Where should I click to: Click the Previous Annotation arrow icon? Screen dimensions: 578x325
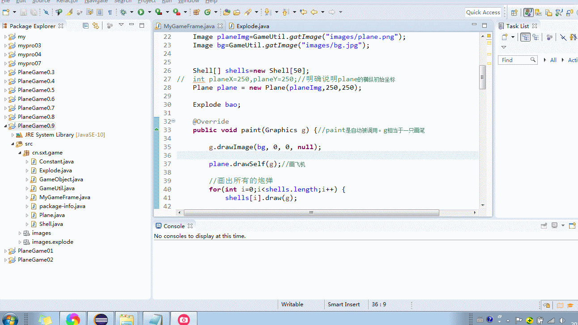pyautogui.click(x=285, y=12)
